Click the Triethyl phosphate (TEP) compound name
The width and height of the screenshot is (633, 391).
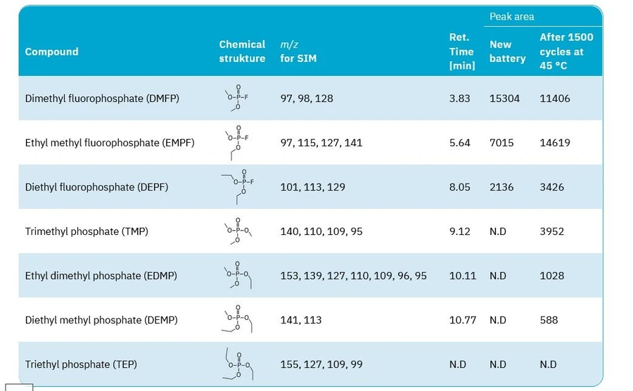point(81,364)
